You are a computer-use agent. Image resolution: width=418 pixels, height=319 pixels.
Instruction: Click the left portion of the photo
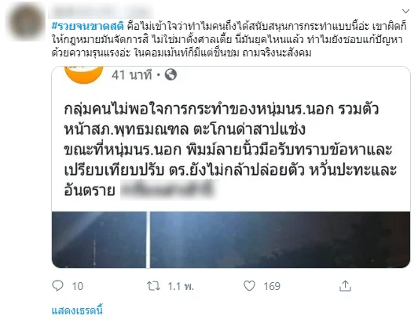pyautogui.click(x=99, y=240)
